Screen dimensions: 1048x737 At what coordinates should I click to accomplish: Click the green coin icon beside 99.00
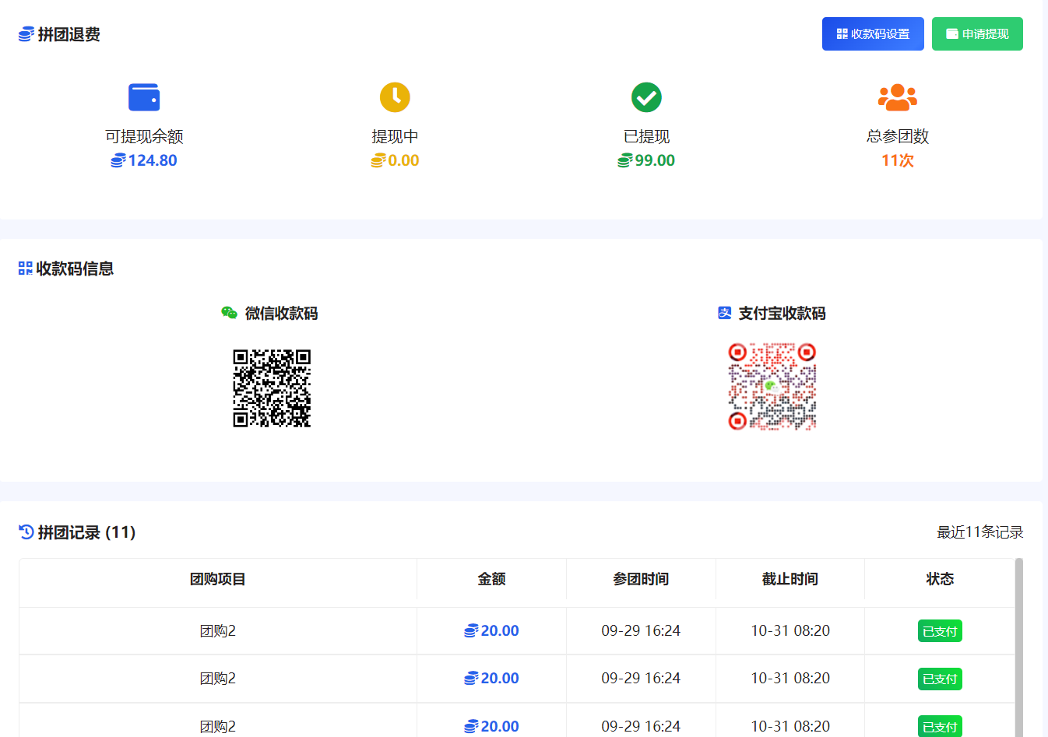click(624, 160)
